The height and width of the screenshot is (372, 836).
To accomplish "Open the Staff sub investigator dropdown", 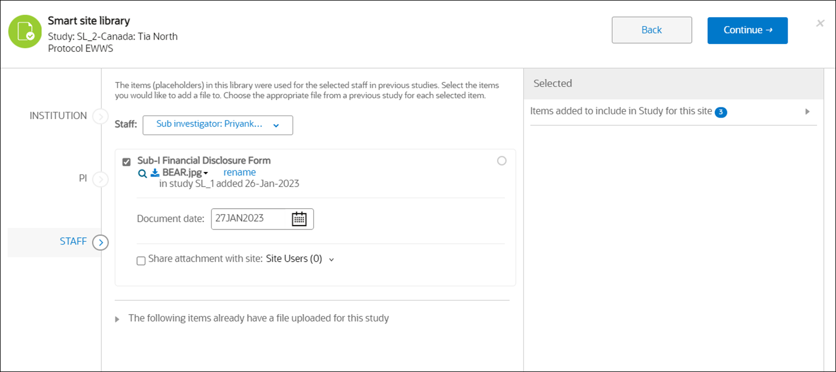I will [x=218, y=125].
